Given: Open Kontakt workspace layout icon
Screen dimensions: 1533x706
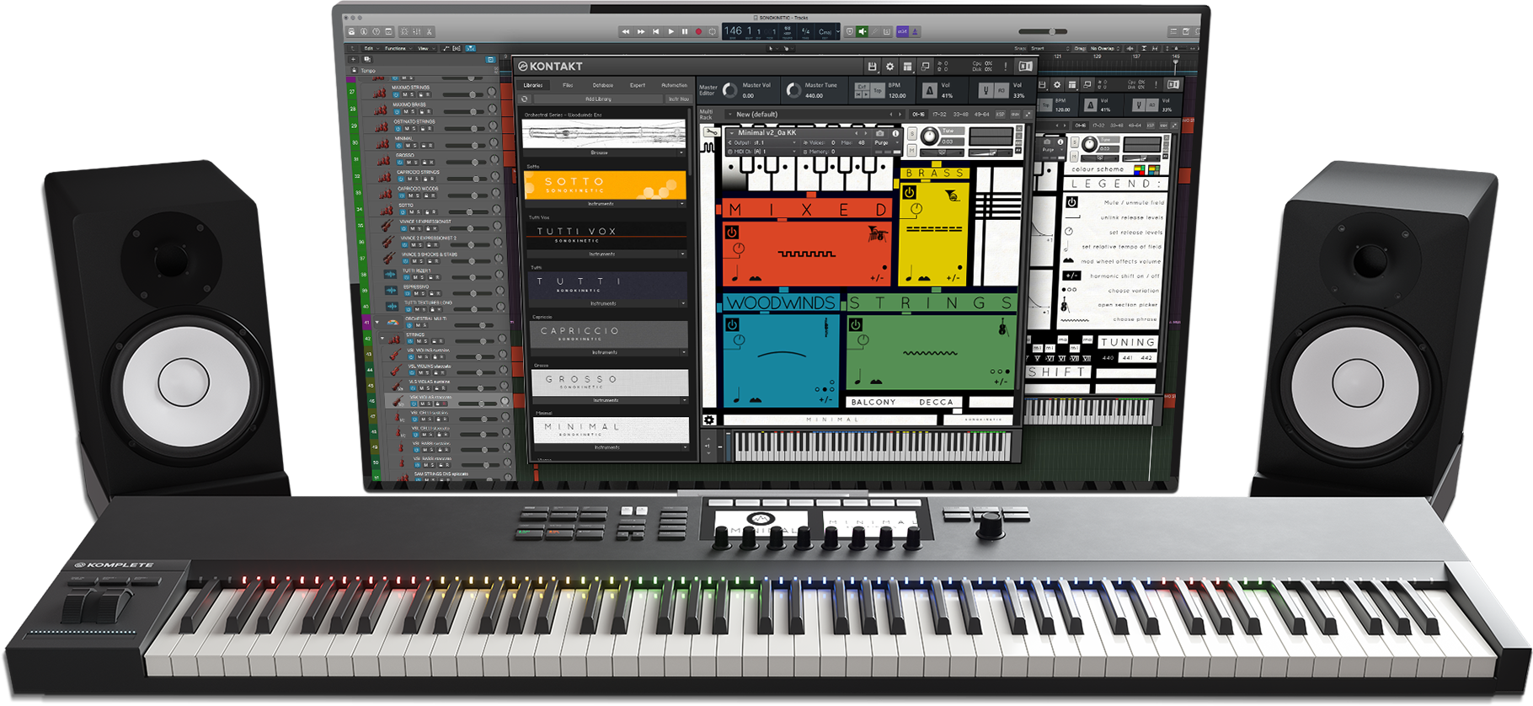Looking at the screenshot, I should [x=907, y=67].
